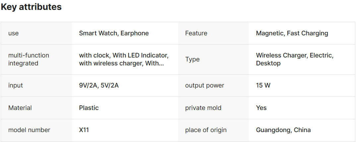Click the private mold label
Screen dimensions: 356x142
click(203, 108)
